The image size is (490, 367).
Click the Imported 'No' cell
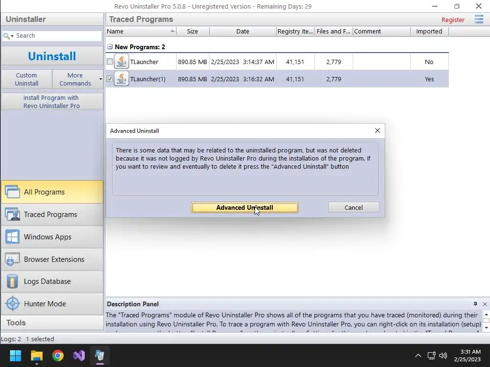pyautogui.click(x=429, y=62)
